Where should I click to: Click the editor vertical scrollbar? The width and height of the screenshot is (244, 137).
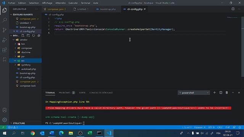[x=242, y=46]
